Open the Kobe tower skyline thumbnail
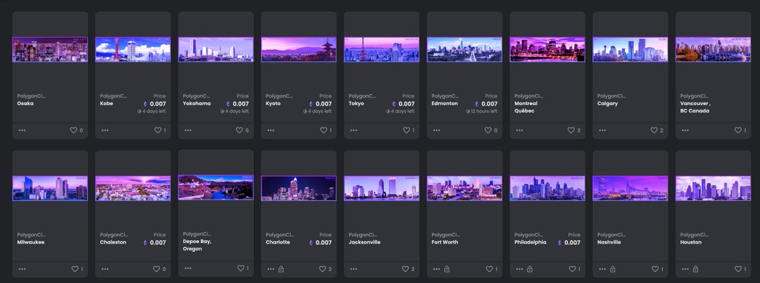 133,49
